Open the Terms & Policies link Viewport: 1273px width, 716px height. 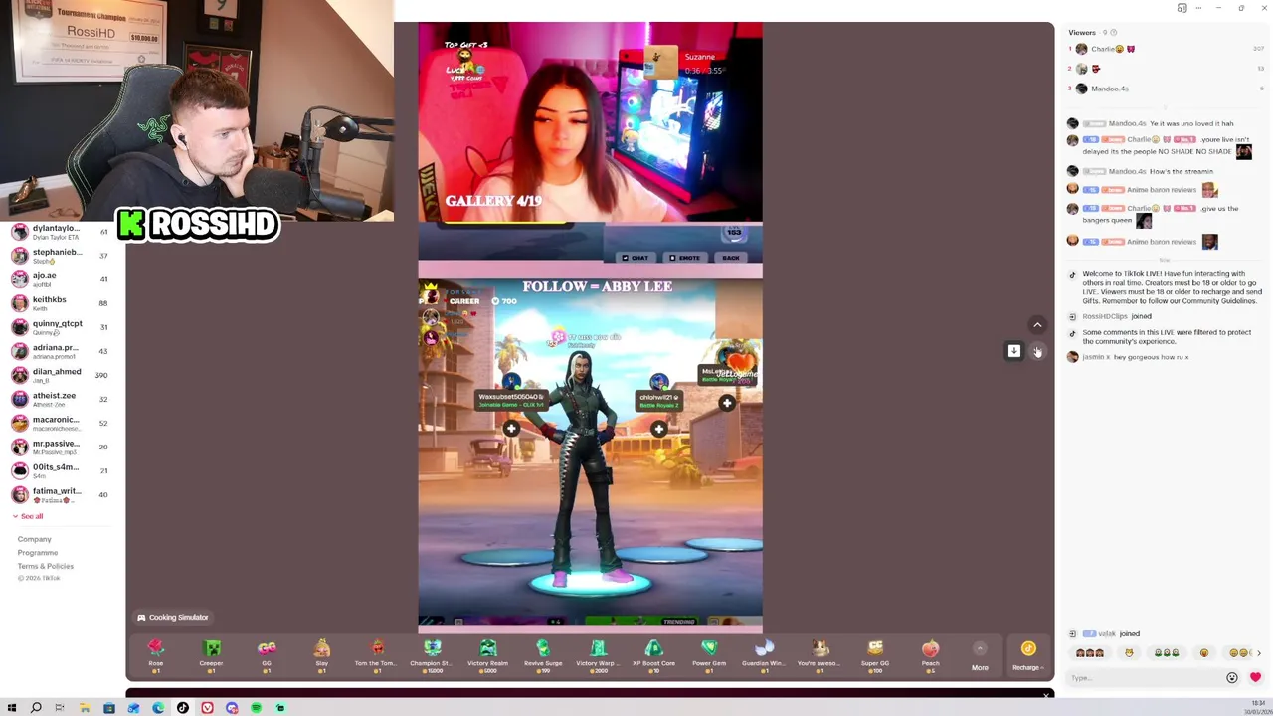tap(45, 566)
